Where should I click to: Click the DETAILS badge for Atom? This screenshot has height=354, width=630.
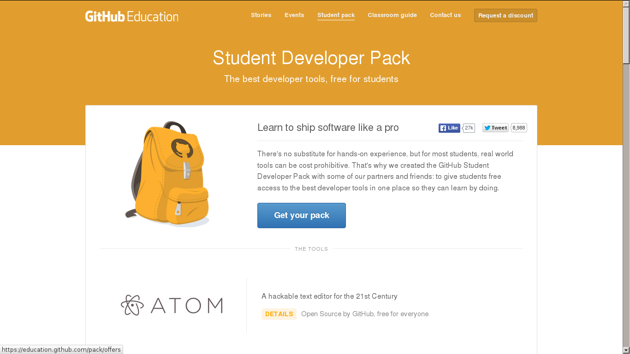pos(279,314)
